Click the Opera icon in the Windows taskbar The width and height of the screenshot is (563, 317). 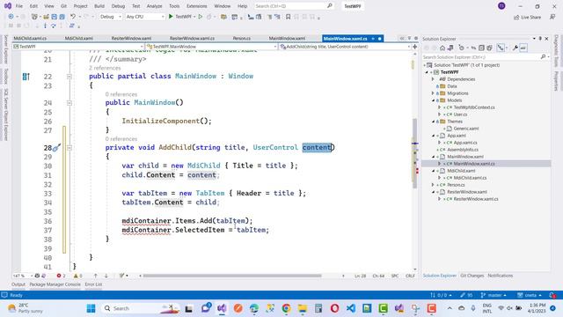pyautogui.click(x=334, y=308)
